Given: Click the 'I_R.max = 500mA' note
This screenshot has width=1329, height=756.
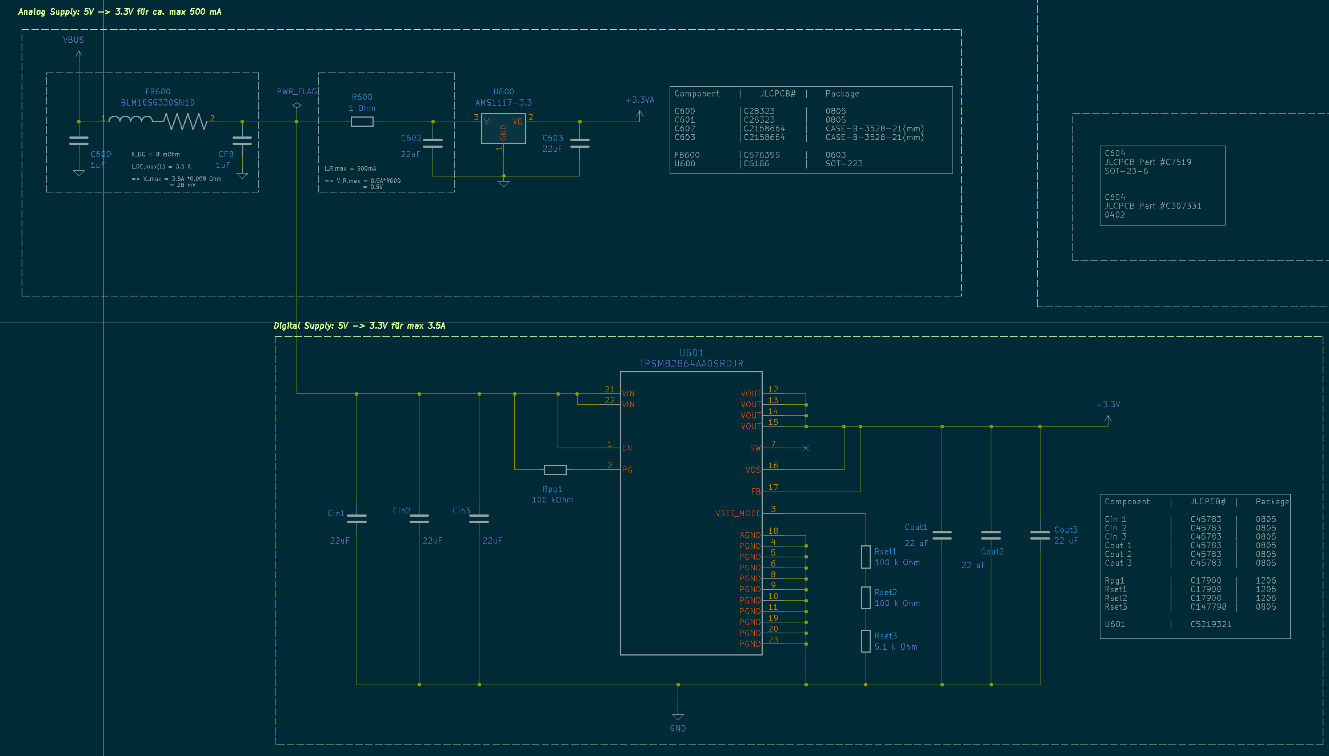Looking at the screenshot, I should tap(350, 168).
